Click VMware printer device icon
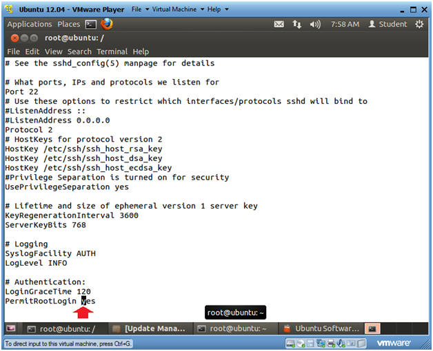The height and width of the screenshot is (351, 433). point(331,343)
